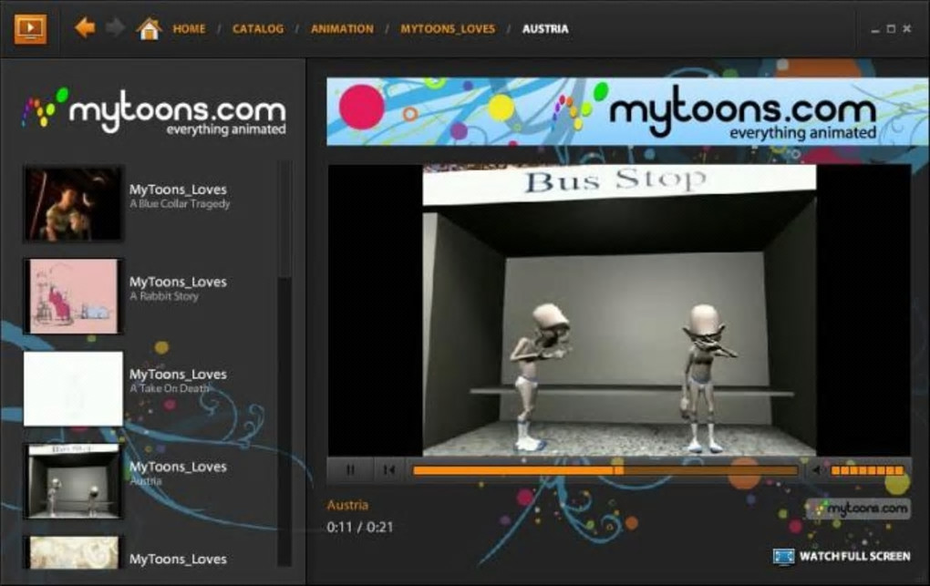This screenshot has height=586, width=930.
Task: Click the orange Austria title under player
Action: pyautogui.click(x=347, y=505)
